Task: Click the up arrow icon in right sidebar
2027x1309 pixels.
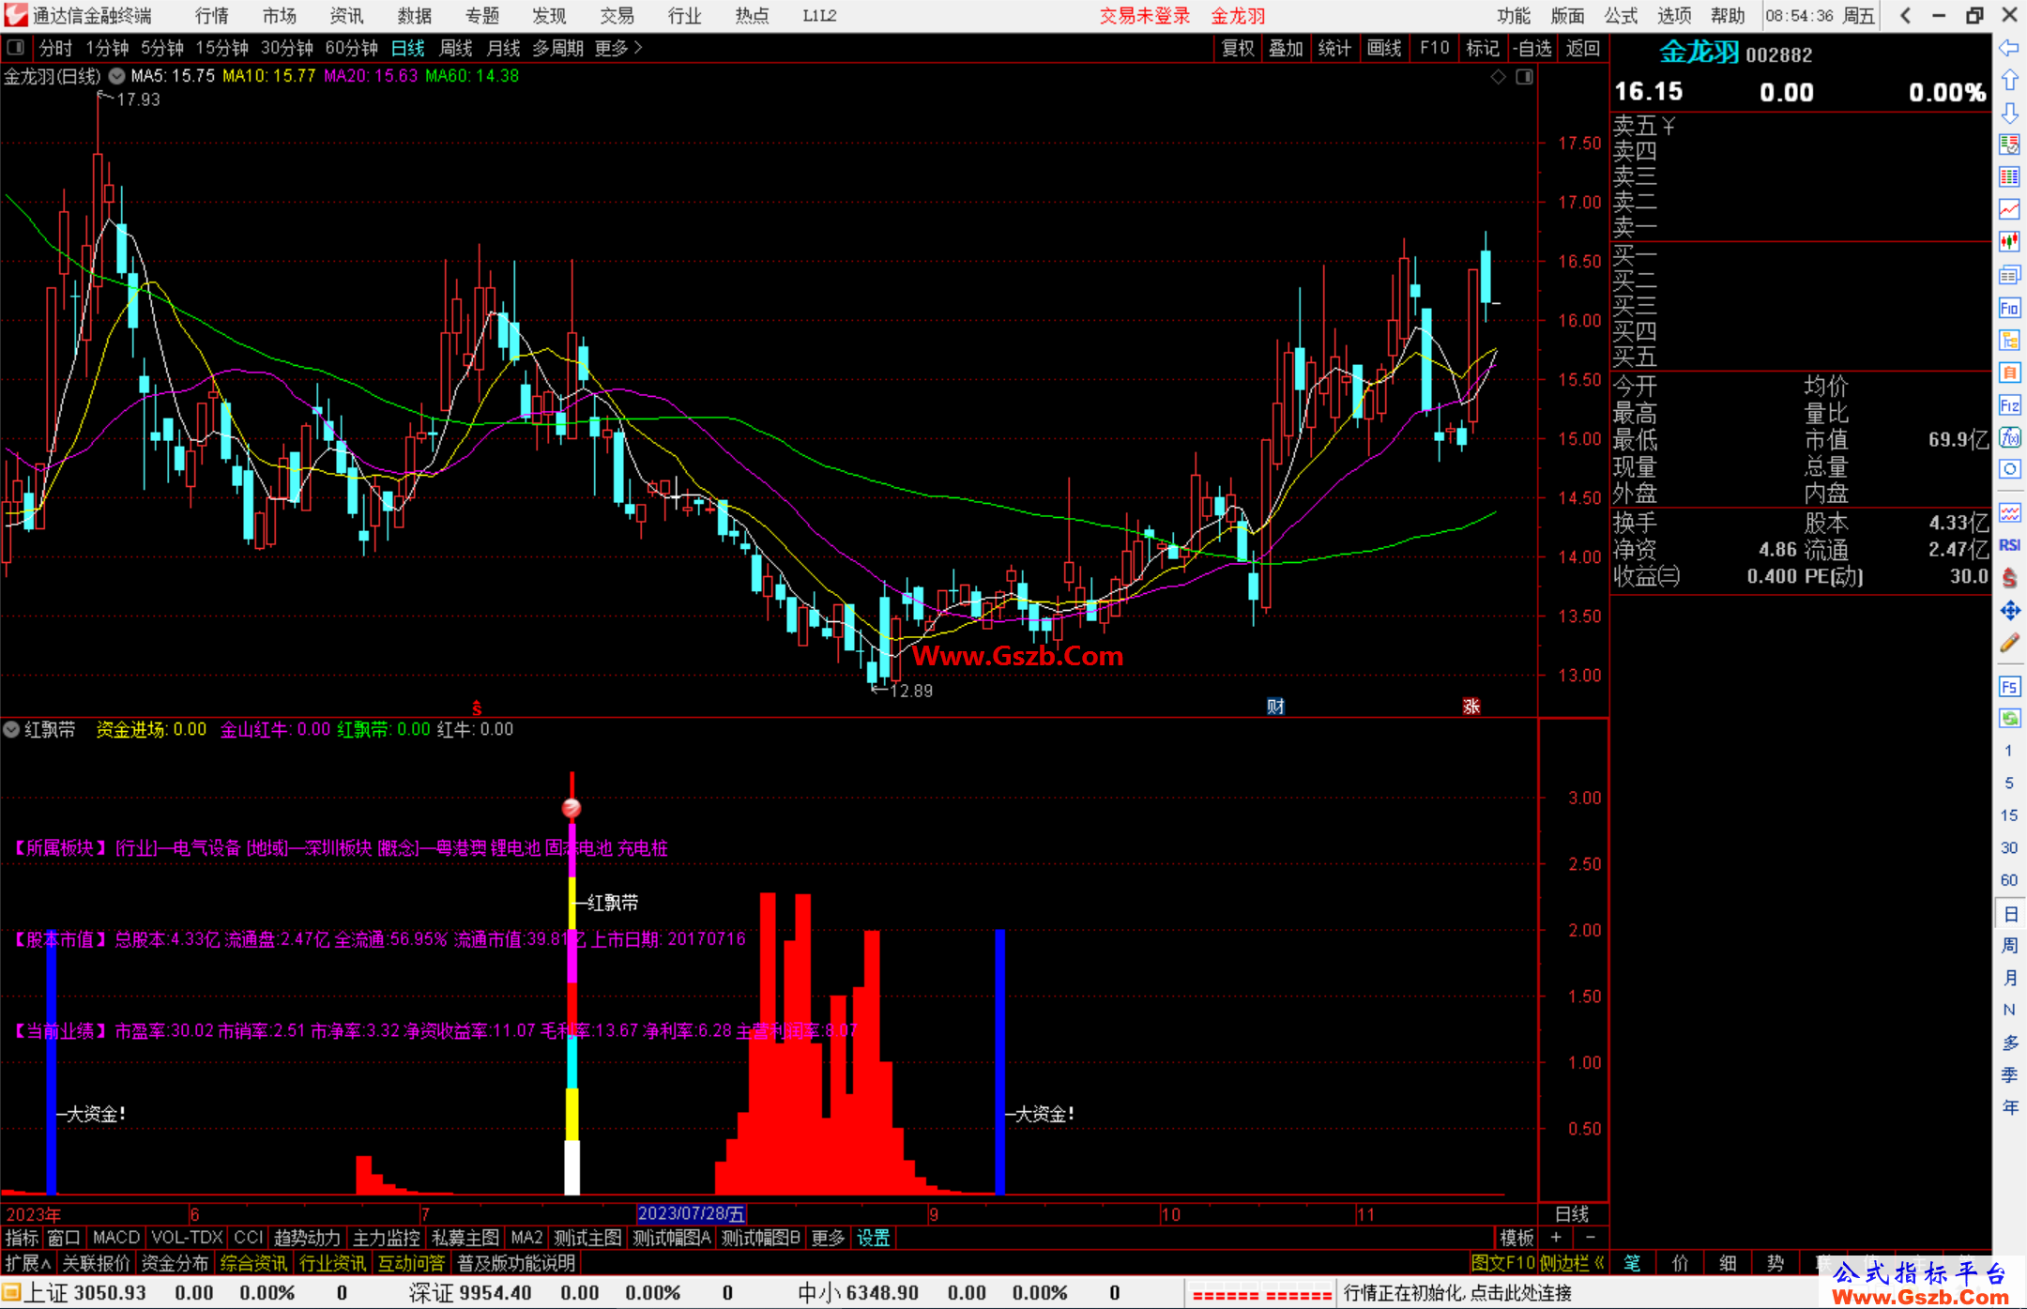Action: (x=2009, y=81)
